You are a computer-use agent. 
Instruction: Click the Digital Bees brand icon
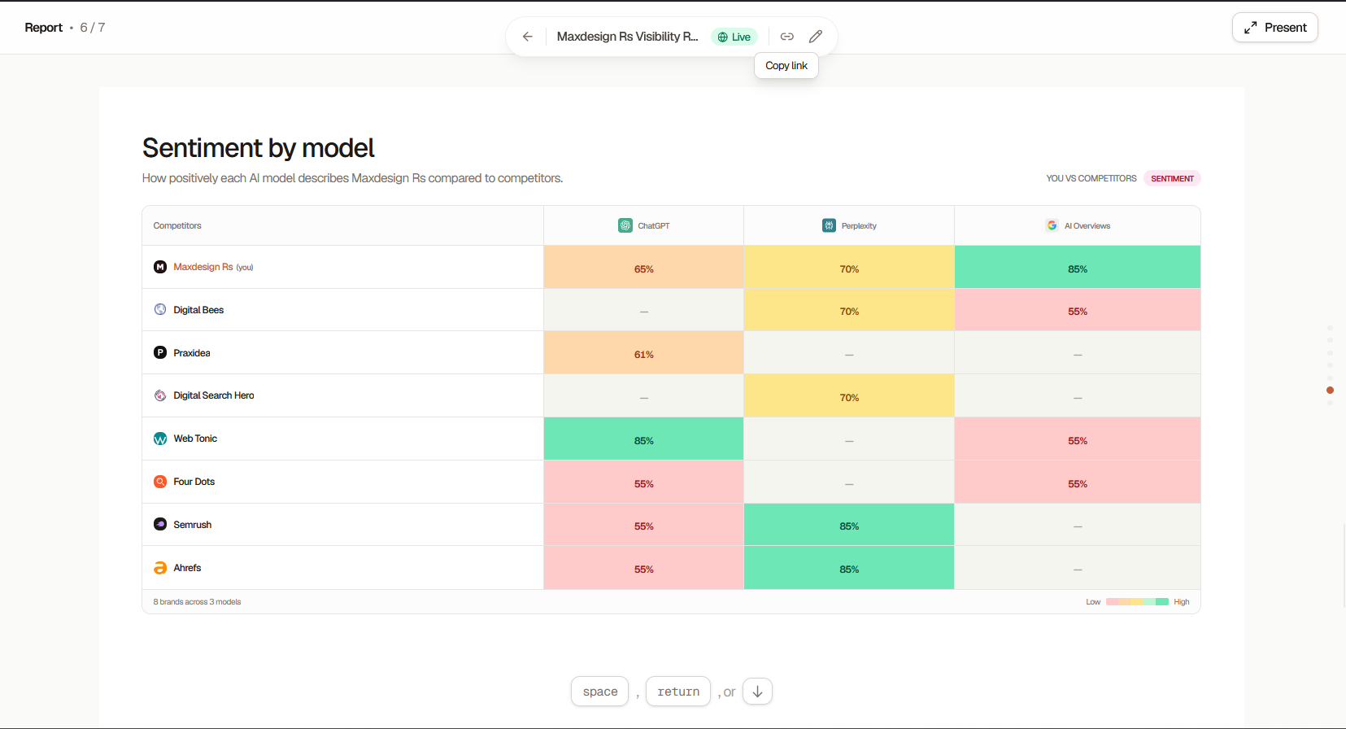[x=160, y=310]
